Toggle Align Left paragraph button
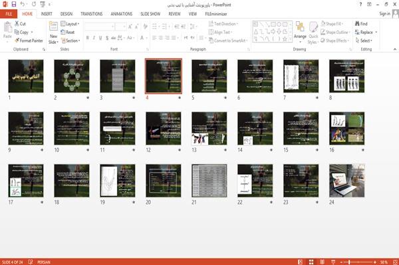This screenshot has height=265, width=399. click(154, 38)
